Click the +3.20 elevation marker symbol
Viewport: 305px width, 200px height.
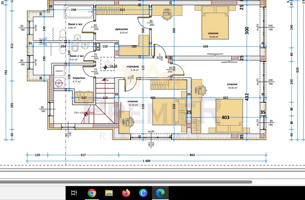pyautogui.click(x=106, y=66)
